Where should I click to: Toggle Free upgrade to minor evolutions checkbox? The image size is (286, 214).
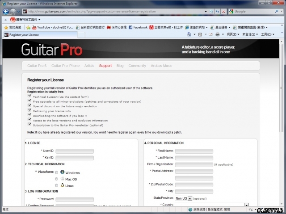29,100
